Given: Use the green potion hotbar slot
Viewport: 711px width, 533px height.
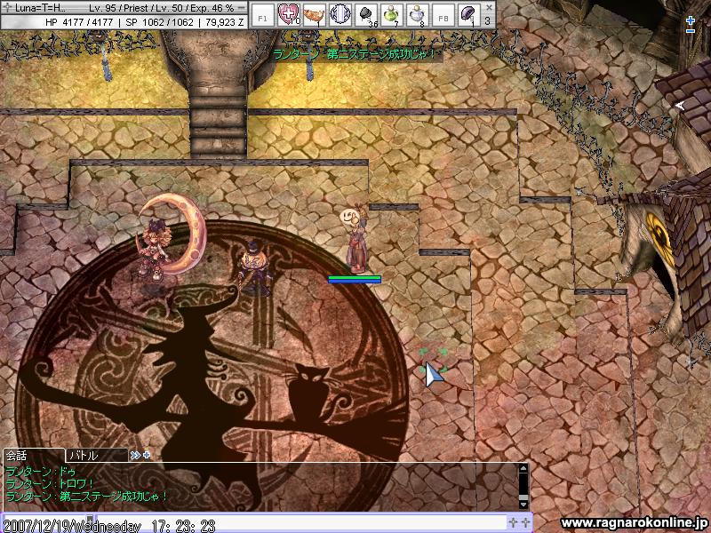Looking at the screenshot, I should (x=392, y=14).
